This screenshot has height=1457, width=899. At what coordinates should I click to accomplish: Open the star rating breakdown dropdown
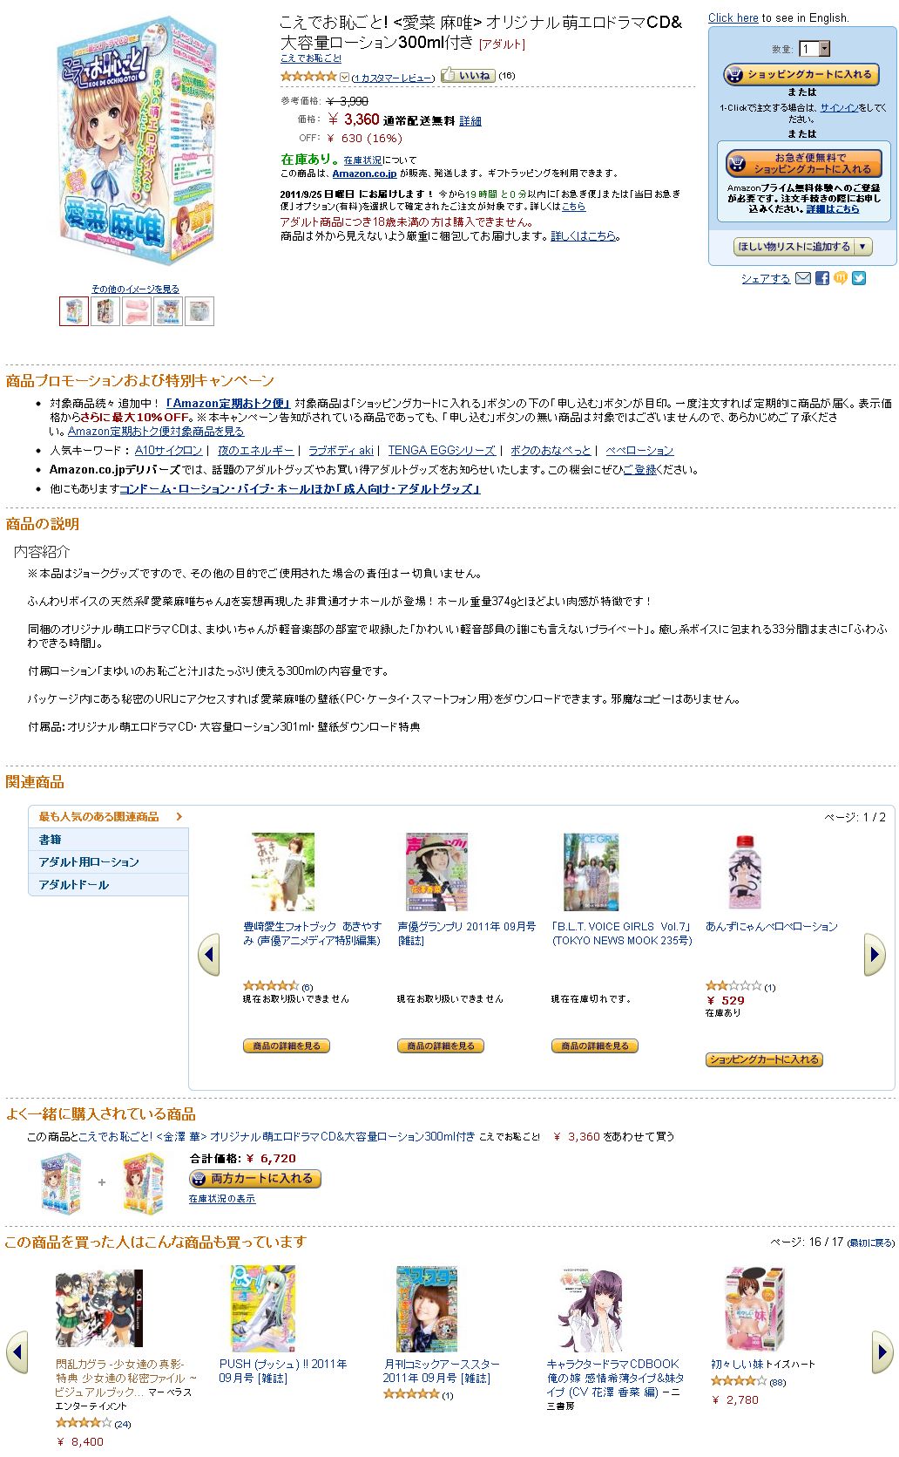coord(344,77)
